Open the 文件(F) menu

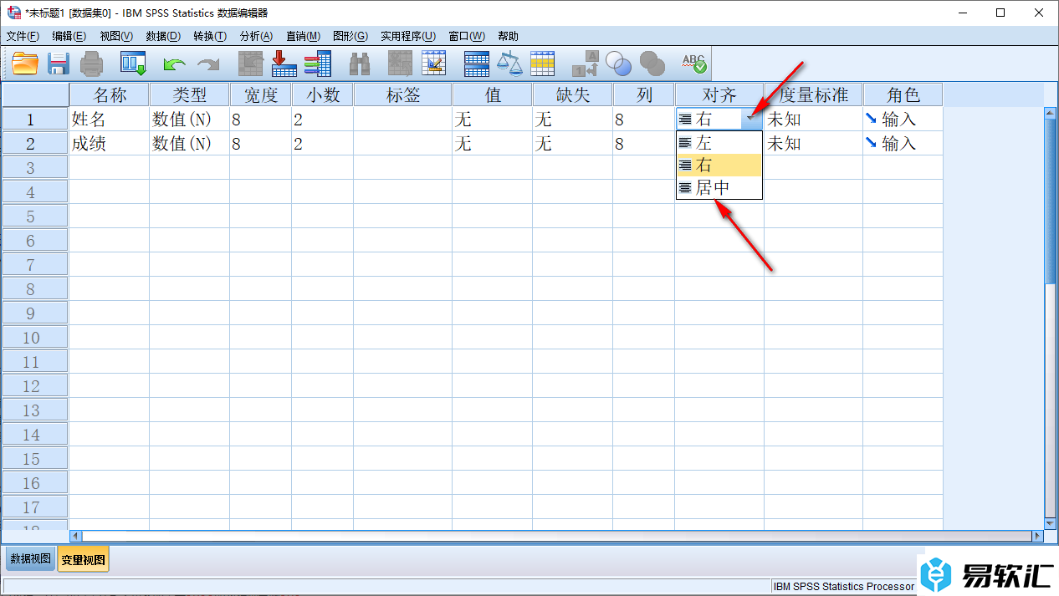click(23, 36)
